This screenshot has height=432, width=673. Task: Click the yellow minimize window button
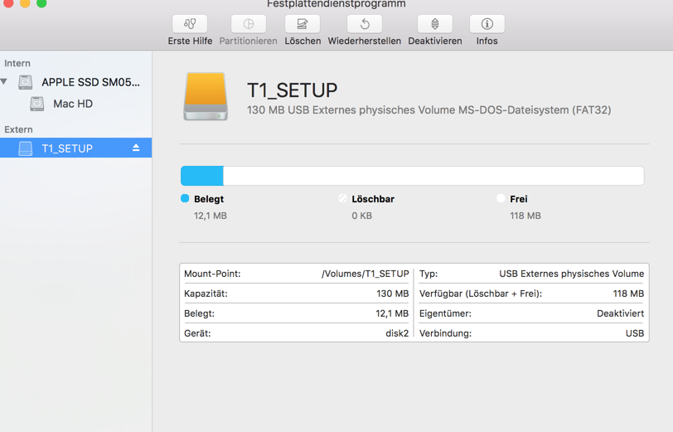25,3
